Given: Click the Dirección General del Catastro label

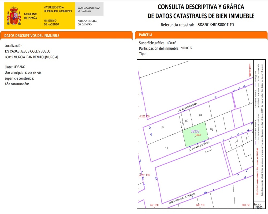Looking at the screenshot, I should point(88,23).
